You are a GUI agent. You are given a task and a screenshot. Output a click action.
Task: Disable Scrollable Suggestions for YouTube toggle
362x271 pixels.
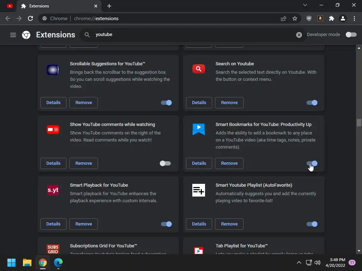[166, 103]
